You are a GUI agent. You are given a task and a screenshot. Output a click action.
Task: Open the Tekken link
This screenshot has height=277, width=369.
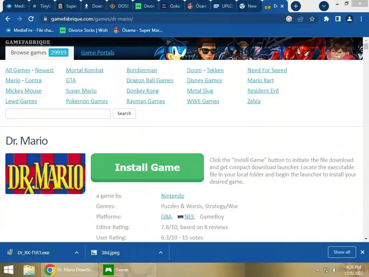[215, 70]
